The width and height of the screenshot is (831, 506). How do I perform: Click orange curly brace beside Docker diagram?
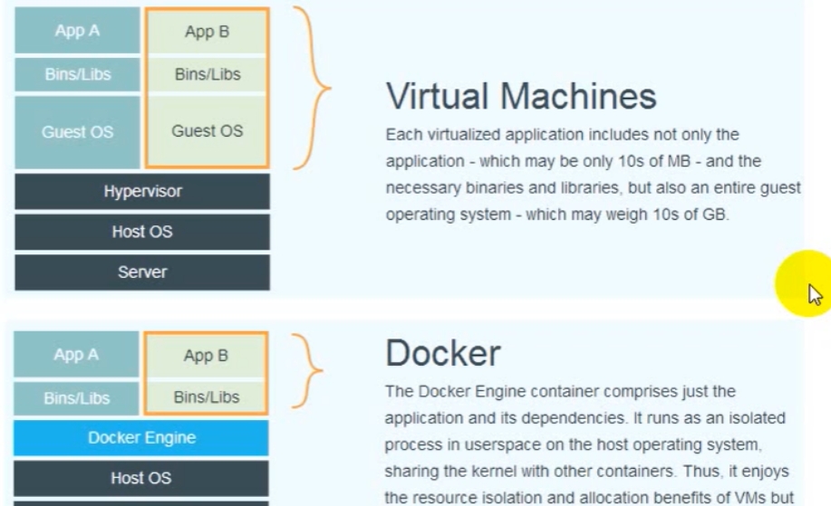point(309,370)
